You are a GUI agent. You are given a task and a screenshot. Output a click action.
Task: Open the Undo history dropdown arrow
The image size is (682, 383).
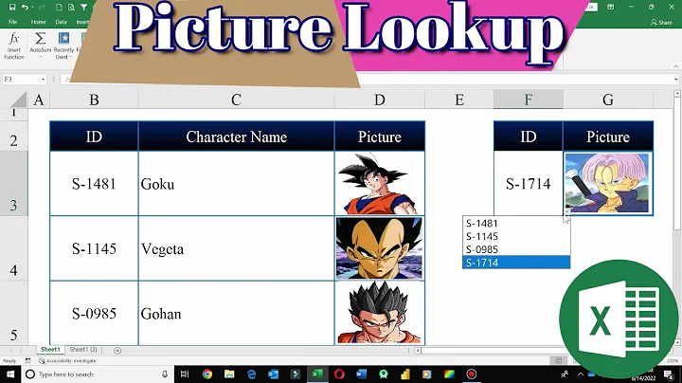(32, 8)
